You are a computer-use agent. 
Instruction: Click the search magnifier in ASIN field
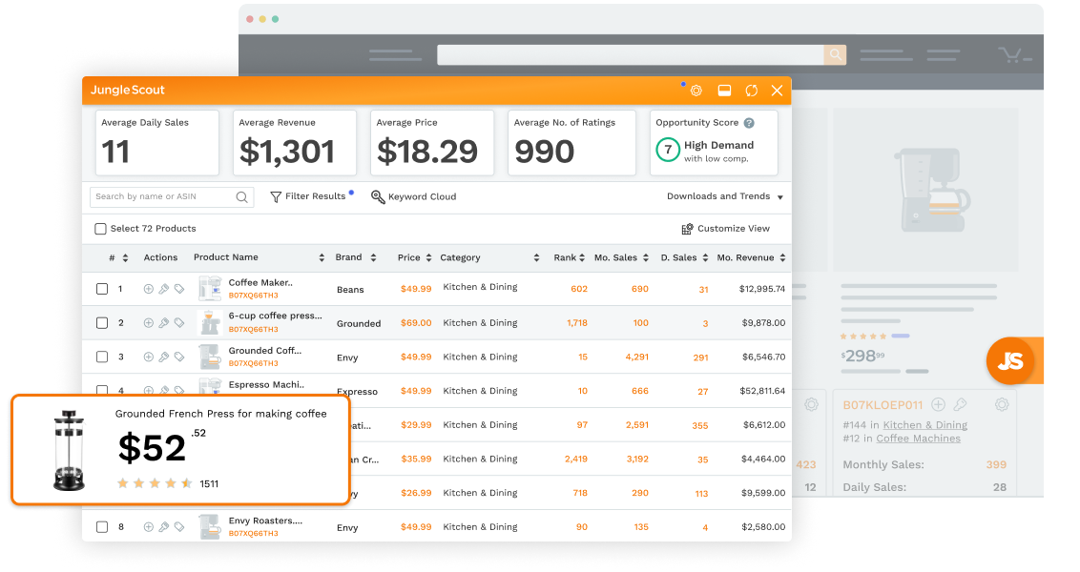coord(241,196)
